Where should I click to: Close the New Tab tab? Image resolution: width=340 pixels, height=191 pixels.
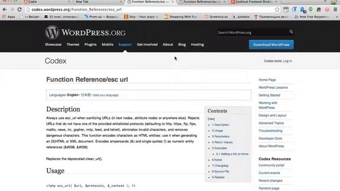(121, 2)
